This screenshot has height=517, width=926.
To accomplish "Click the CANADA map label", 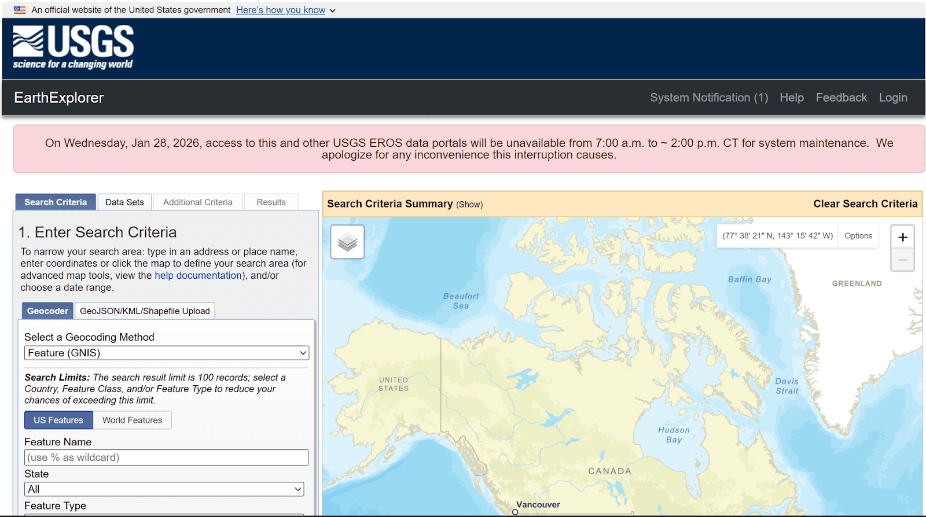I will (x=609, y=471).
